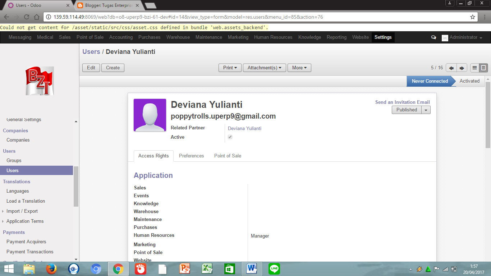This screenshot has height=276, width=491.
Task: Click the main form scrollbar up arrow
Action: click(x=488, y=79)
